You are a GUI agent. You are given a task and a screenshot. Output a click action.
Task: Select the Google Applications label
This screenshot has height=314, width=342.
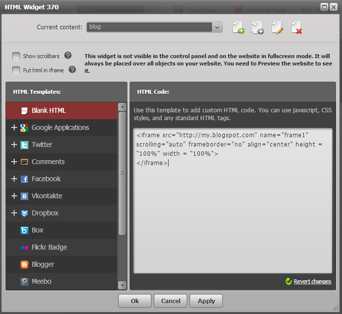61,128
